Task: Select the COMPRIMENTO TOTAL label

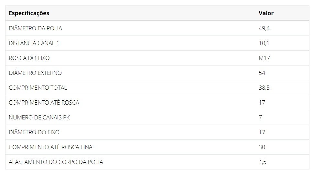Action: (x=38, y=88)
